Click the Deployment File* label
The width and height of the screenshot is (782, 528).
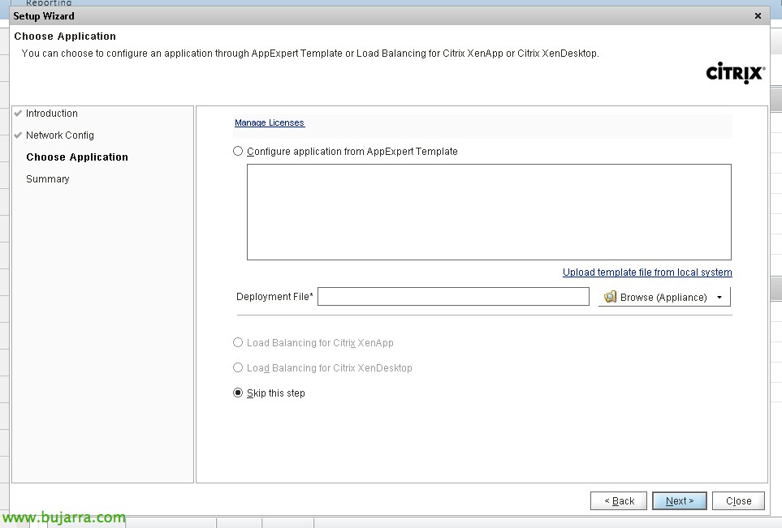click(274, 296)
